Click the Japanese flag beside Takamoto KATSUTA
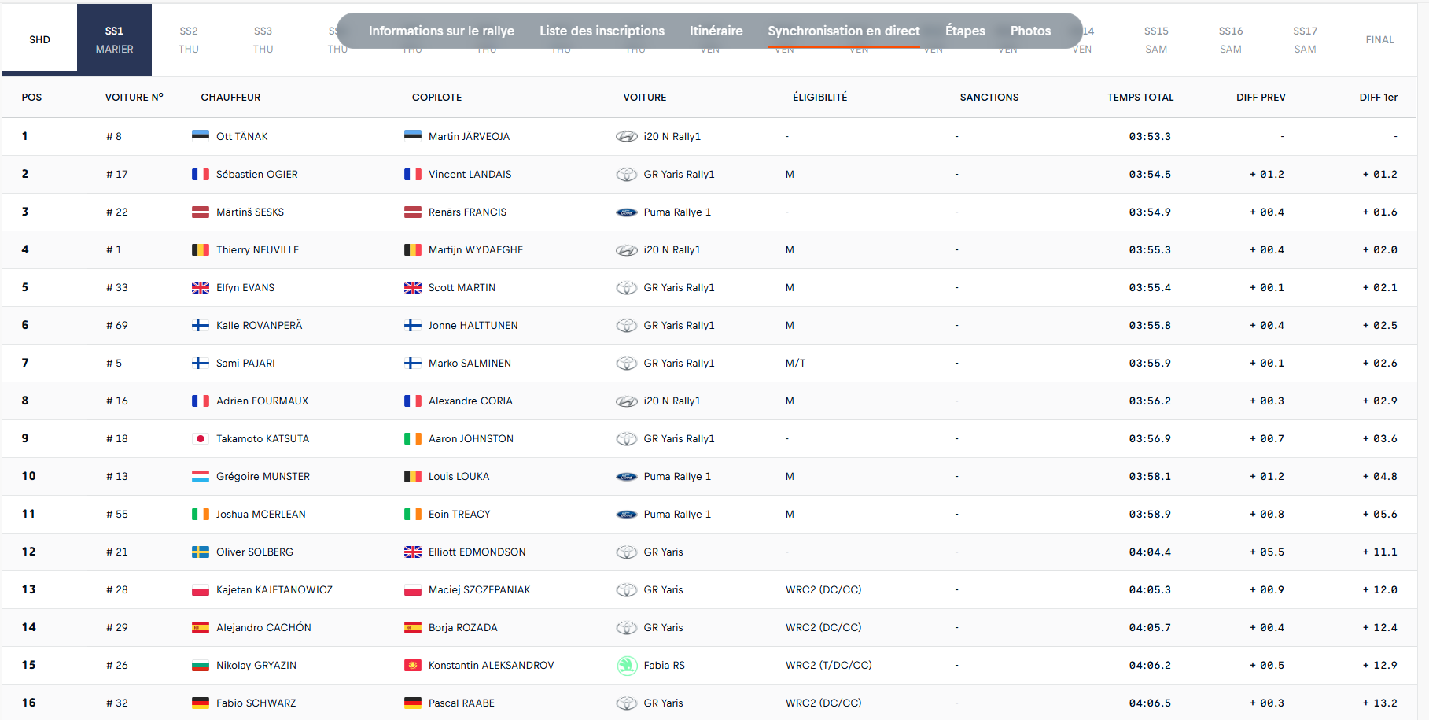This screenshot has width=1429, height=720. (201, 438)
